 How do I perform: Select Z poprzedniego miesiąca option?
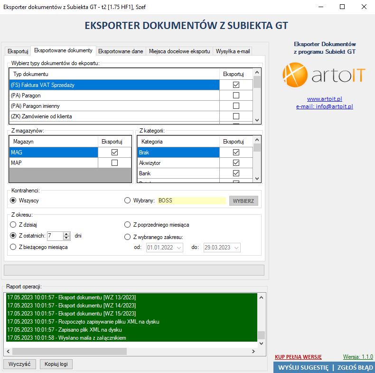click(x=127, y=225)
